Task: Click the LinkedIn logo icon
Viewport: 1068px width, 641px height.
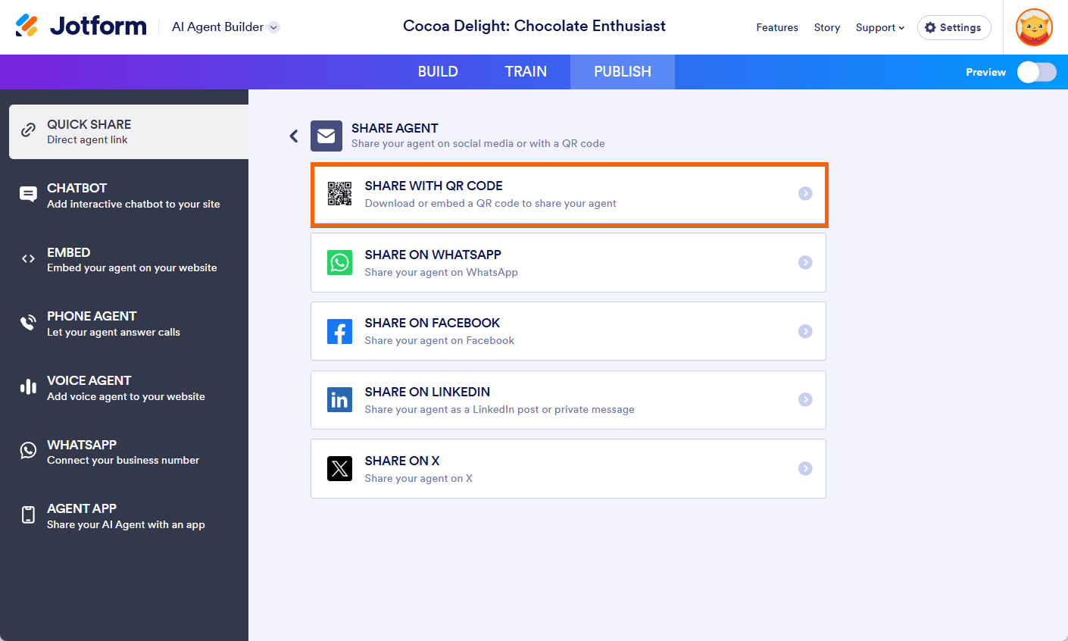Action: point(339,399)
